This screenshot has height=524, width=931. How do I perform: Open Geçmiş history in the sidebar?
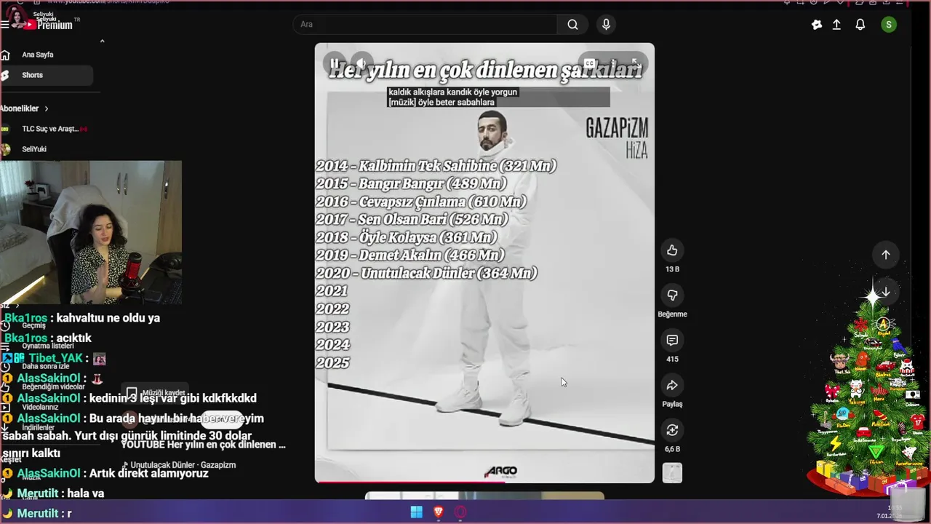pyautogui.click(x=33, y=325)
